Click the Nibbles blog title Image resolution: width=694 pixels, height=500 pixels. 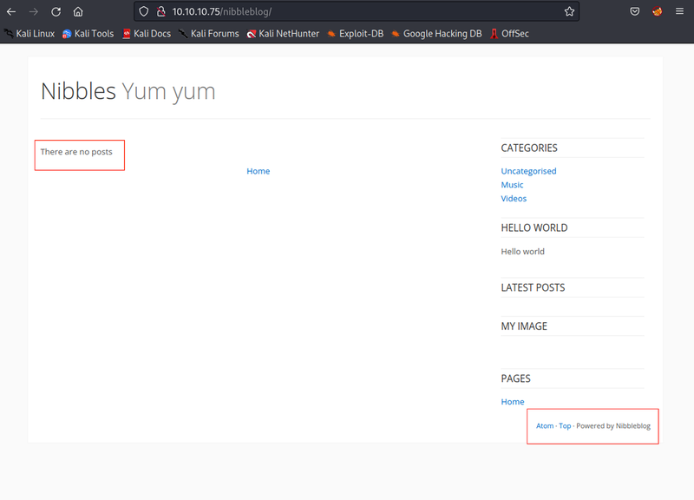(x=78, y=91)
